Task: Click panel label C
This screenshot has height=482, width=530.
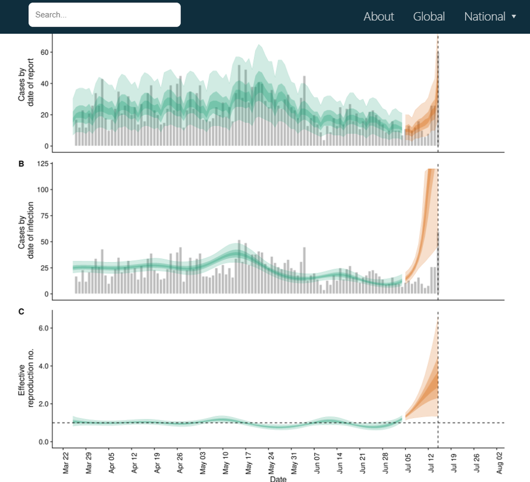Action: 21,311
